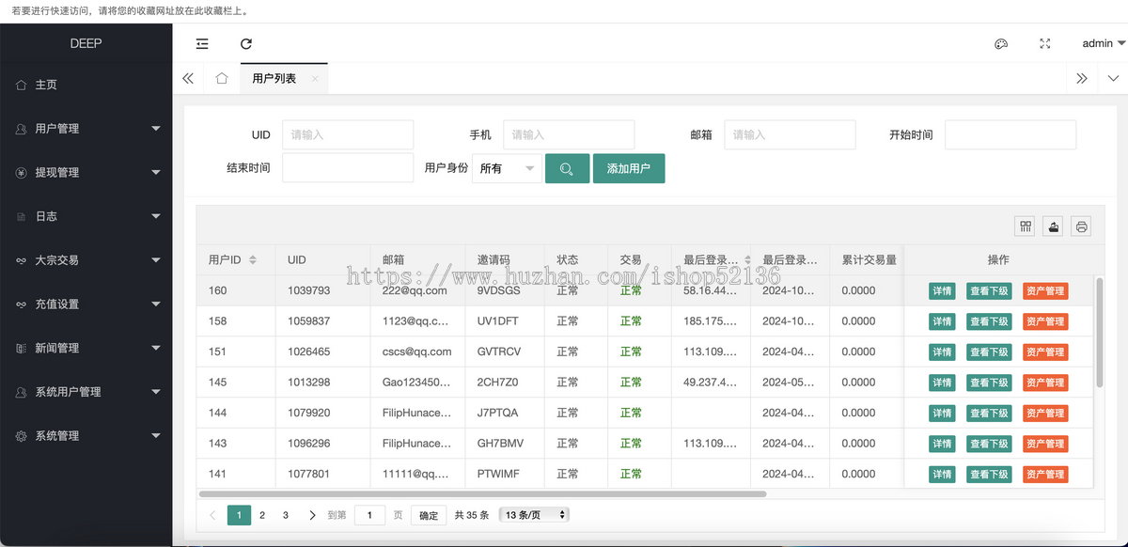This screenshot has width=1128, height=547.
Task: Export the table with the export icon
Action: point(1053,226)
